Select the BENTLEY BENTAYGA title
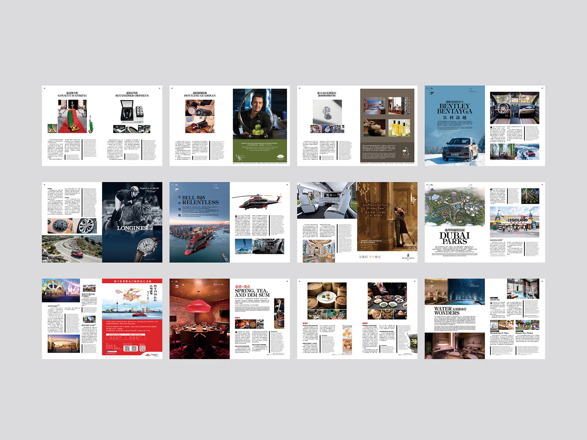Viewport: 587px width, 440px height. pos(454,108)
